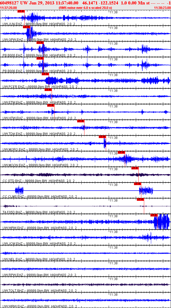The width and height of the screenshot is (171, 308).
Task: Select the pick marker on UW.MORO trace
Action: click(102, 137)
